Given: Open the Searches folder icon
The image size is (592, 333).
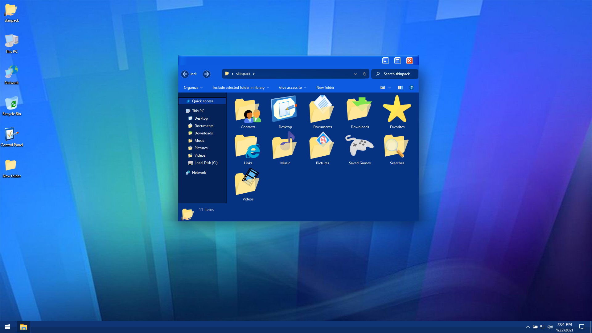Looking at the screenshot, I should (x=397, y=146).
